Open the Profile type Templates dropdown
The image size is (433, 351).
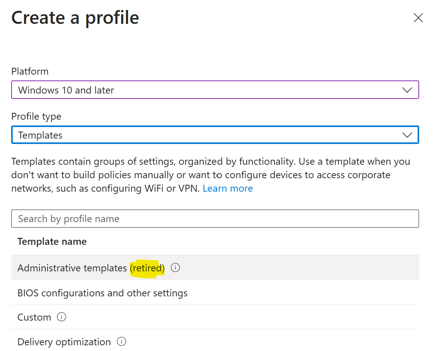pyautogui.click(x=208, y=135)
